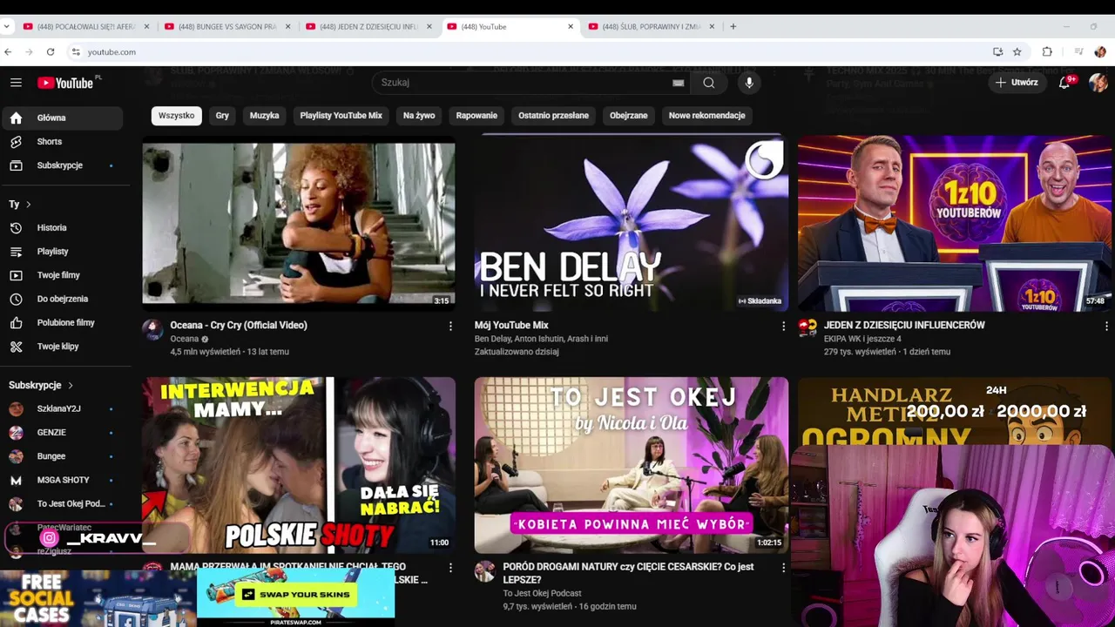Open more options for Poród drogami natury video
Image resolution: width=1115 pixels, height=627 pixels.
pyautogui.click(x=783, y=568)
